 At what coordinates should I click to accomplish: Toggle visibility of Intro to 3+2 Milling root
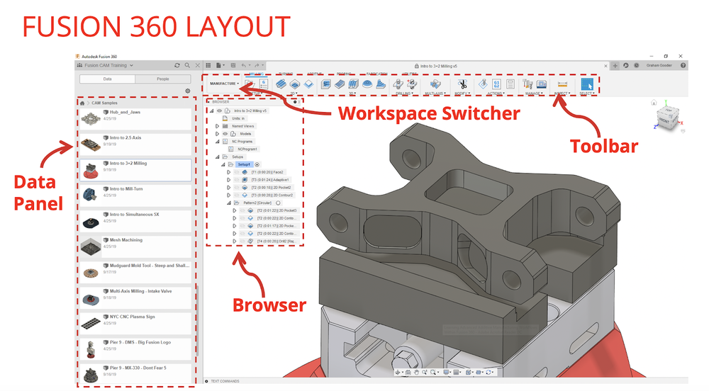pos(219,110)
